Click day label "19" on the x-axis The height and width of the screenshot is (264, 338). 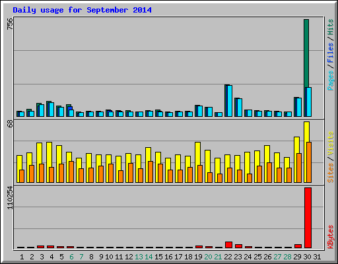pos(198,257)
